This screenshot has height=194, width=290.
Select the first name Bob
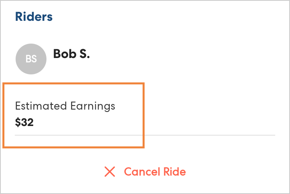point(64,54)
